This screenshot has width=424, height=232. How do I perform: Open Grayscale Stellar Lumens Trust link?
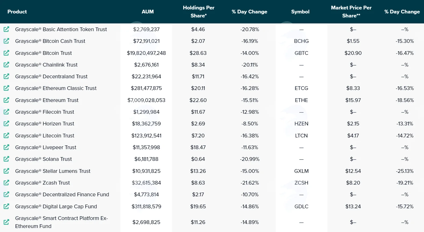[53, 171]
